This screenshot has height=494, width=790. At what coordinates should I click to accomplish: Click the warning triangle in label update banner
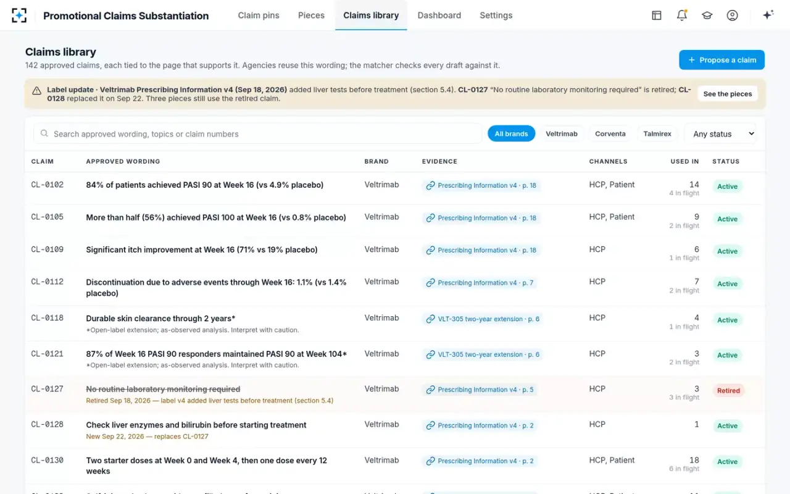(37, 90)
